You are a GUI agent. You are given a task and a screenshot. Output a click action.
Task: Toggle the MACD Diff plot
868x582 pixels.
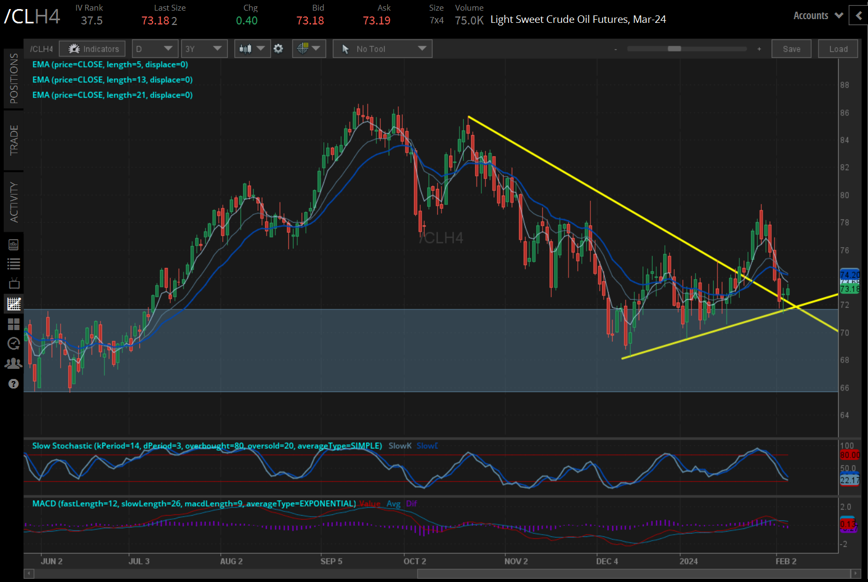point(411,503)
